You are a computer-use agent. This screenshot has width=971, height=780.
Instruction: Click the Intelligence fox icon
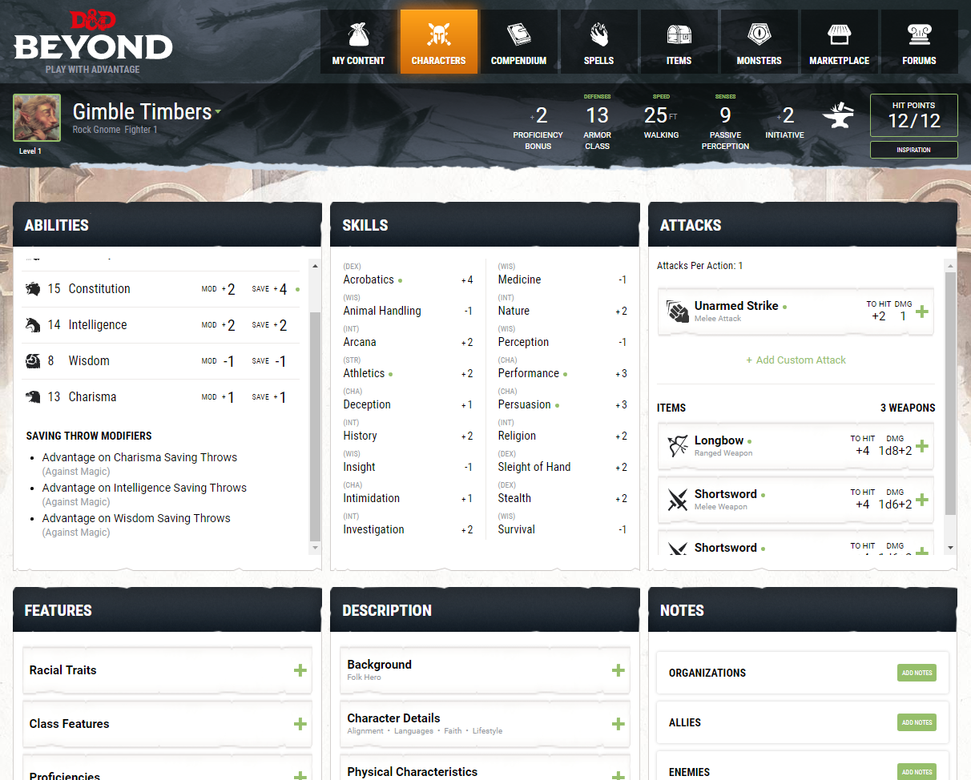click(x=33, y=325)
